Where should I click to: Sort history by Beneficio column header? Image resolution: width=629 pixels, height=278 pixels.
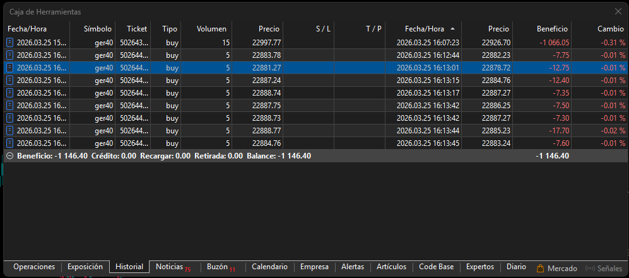(551, 29)
